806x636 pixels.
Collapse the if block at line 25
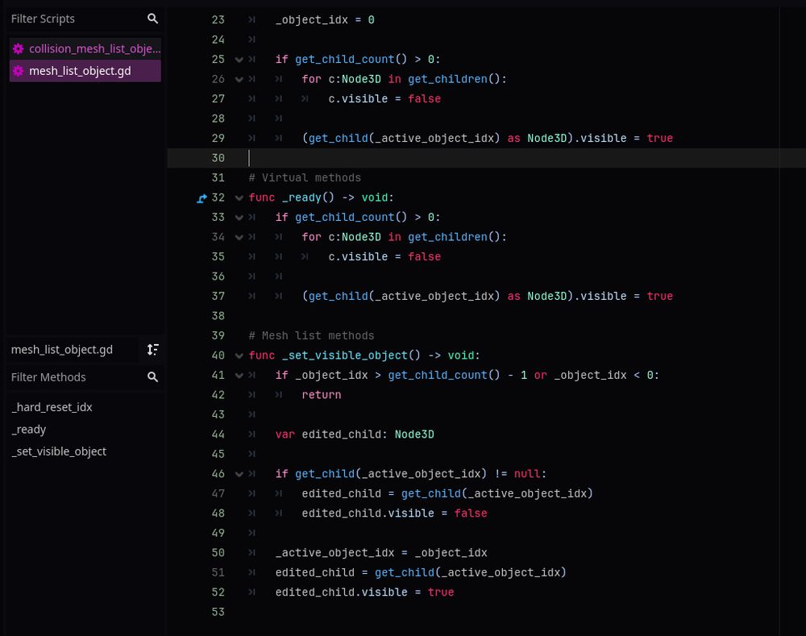pos(239,60)
